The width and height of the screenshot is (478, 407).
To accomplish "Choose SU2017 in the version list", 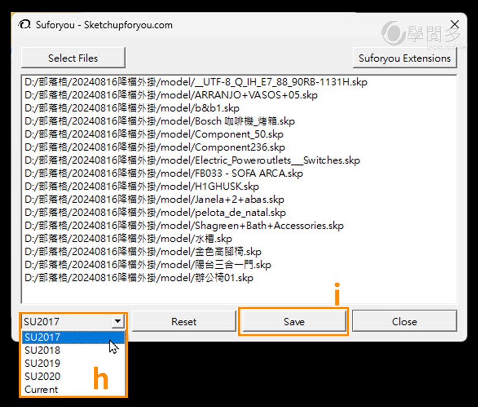I will [x=73, y=337].
